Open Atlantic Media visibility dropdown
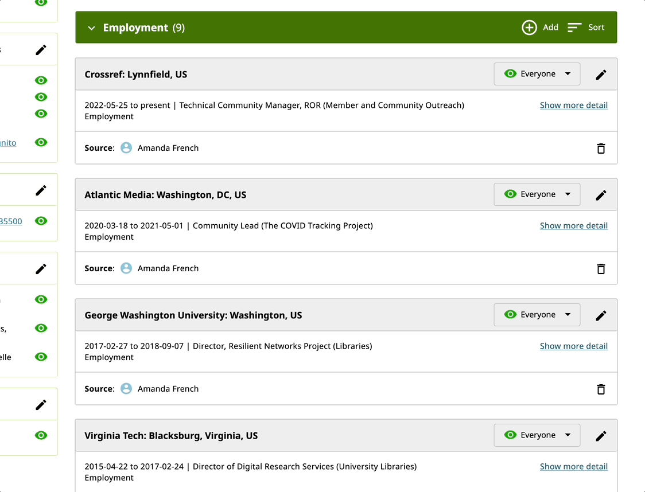This screenshot has width=645, height=492. click(537, 194)
